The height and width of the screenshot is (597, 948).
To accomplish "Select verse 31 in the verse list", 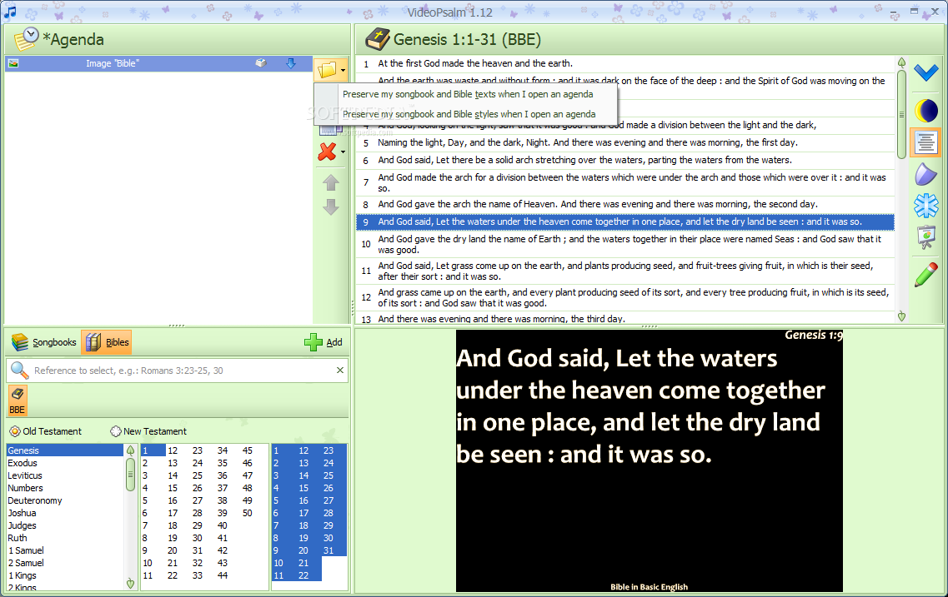I will coord(329,550).
